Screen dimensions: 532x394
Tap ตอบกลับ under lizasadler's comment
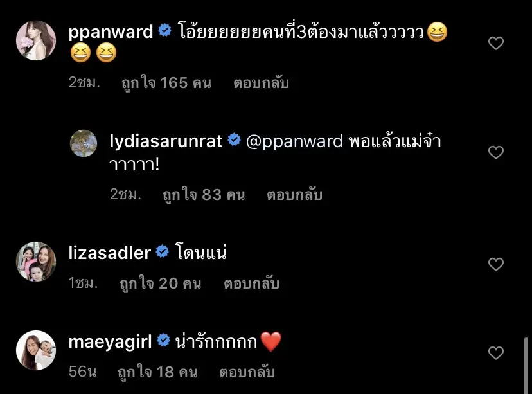coord(251,283)
